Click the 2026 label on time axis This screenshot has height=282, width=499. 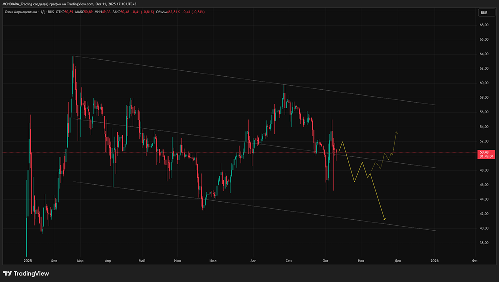434,261
